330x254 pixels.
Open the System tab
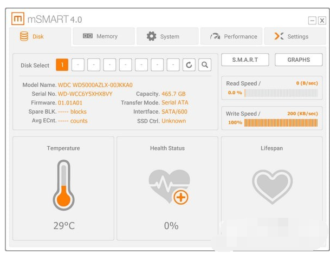point(167,36)
